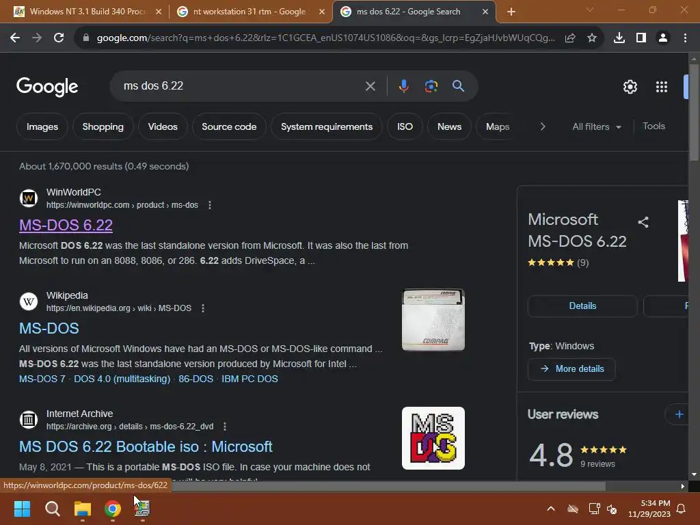Click the Details button in knowledge panel

582,306
